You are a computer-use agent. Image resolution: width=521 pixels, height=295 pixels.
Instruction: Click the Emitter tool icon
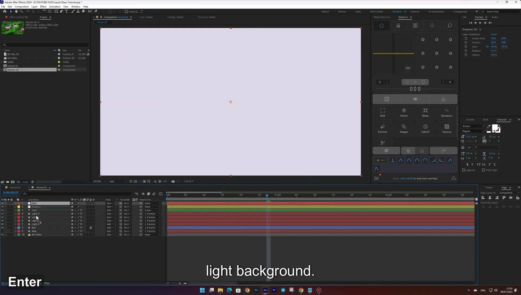point(382,129)
